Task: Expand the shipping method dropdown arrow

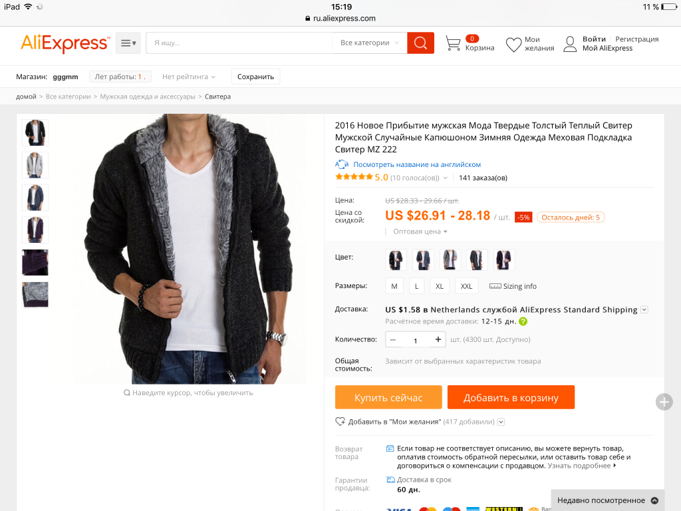Action: pos(644,310)
